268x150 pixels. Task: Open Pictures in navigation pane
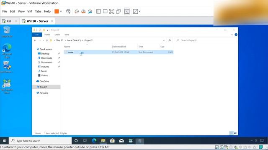(x=45, y=67)
